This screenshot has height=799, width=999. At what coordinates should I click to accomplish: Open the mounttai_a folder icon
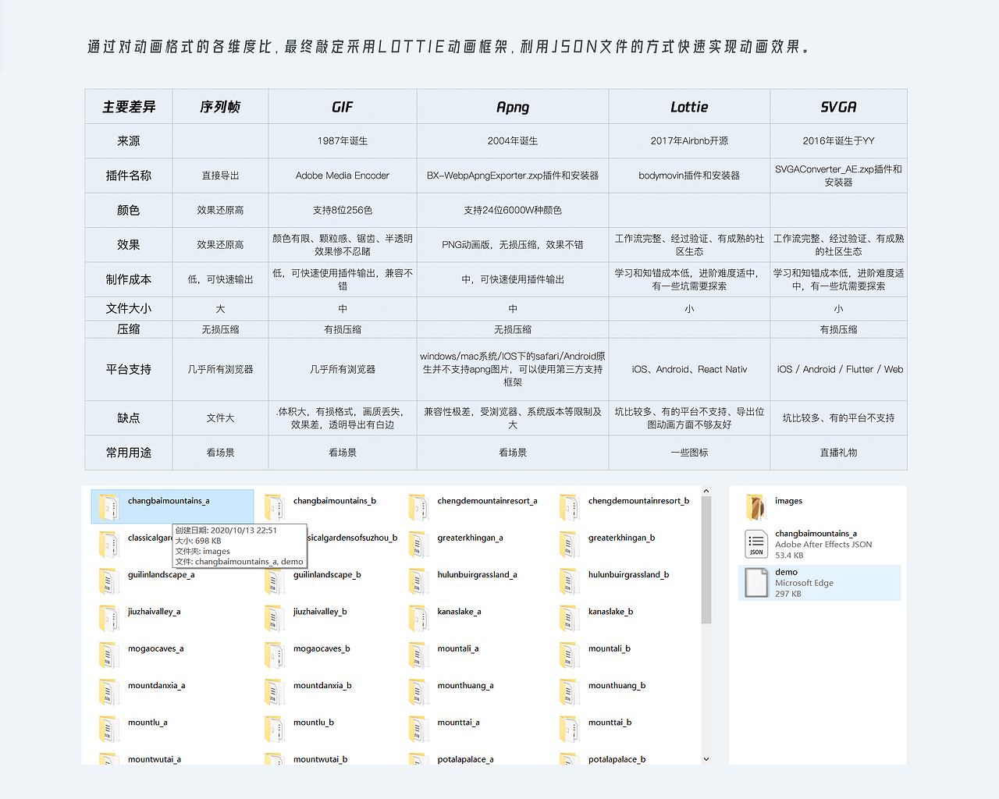[x=418, y=728]
